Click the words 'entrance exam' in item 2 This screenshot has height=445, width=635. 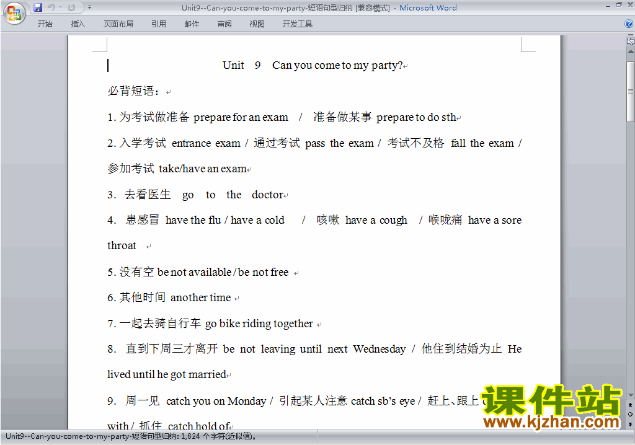click(206, 143)
